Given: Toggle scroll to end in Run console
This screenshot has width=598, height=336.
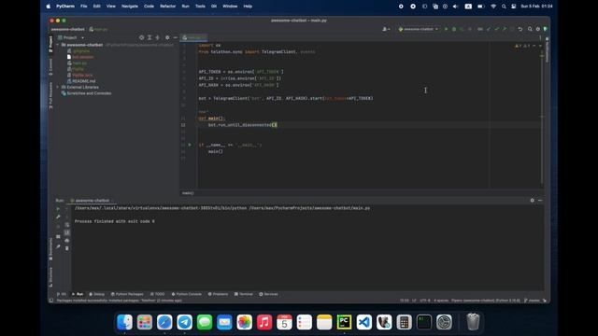Looking at the screenshot, I should click(x=67, y=232).
